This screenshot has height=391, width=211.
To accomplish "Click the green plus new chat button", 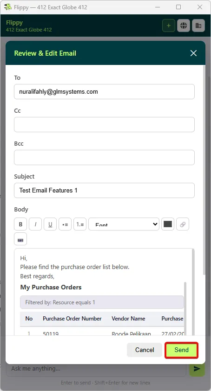I will 169,26.
